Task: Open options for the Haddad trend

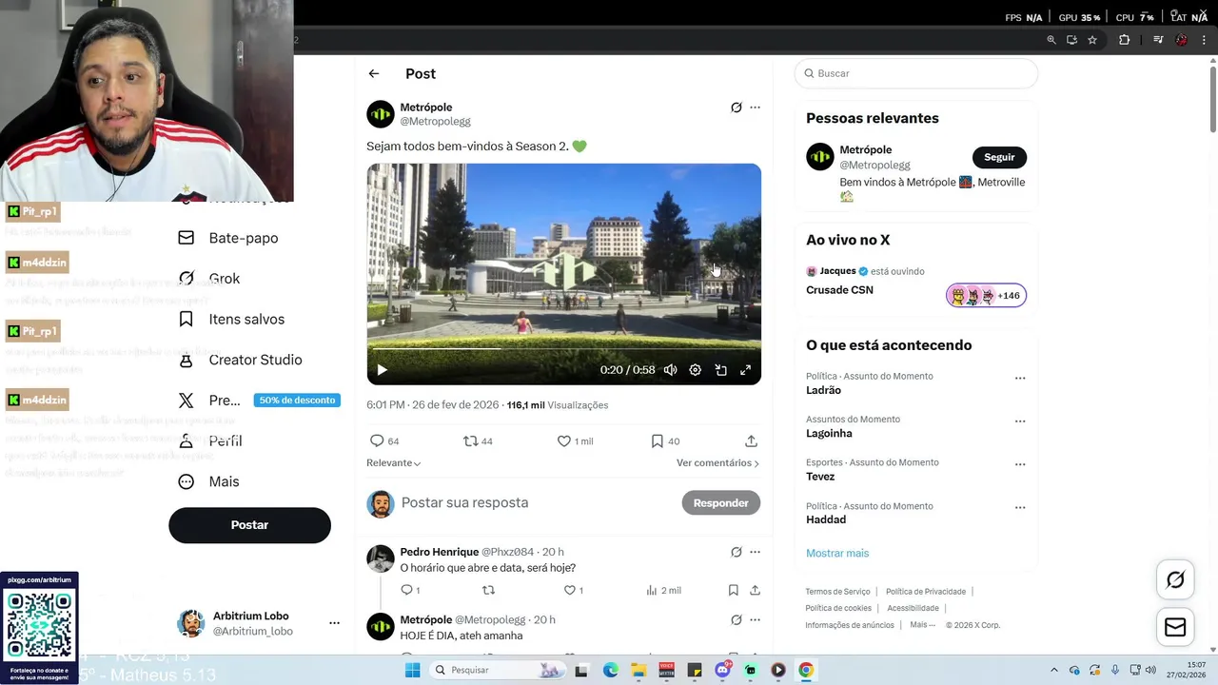Action: coord(1020,508)
